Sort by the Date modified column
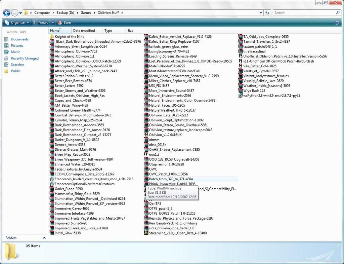 pos(87,31)
